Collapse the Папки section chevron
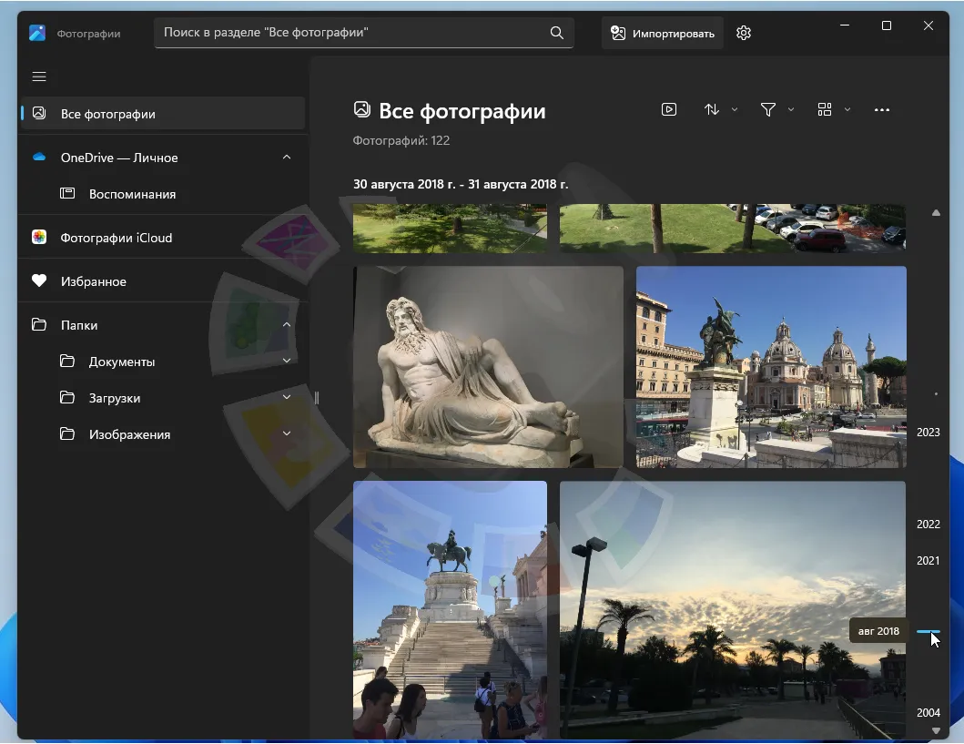964x744 pixels. (x=286, y=324)
